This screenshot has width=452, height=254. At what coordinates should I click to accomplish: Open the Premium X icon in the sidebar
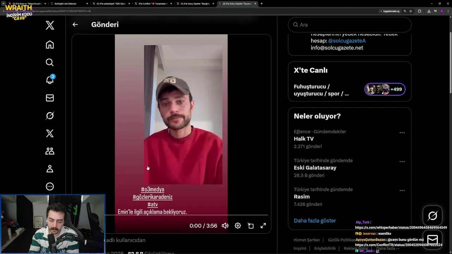coord(50,133)
